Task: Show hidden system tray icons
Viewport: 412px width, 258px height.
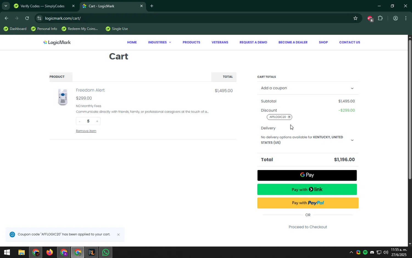Action: click(x=351, y=252)
